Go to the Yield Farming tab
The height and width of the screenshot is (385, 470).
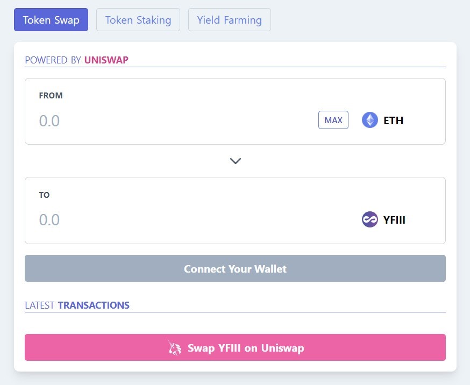pos(230,20)
